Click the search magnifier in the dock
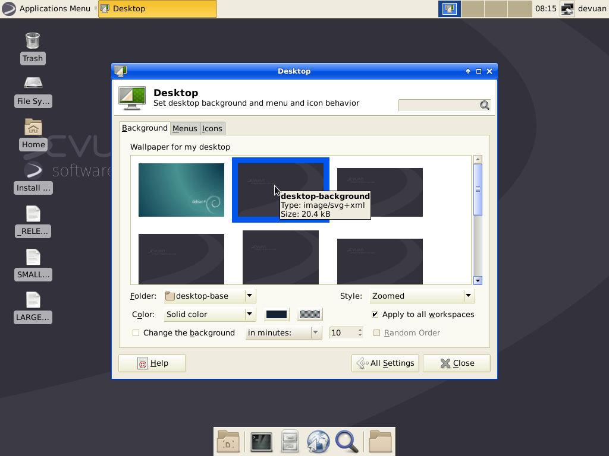609x456 pixels. [x=347, y=441]
